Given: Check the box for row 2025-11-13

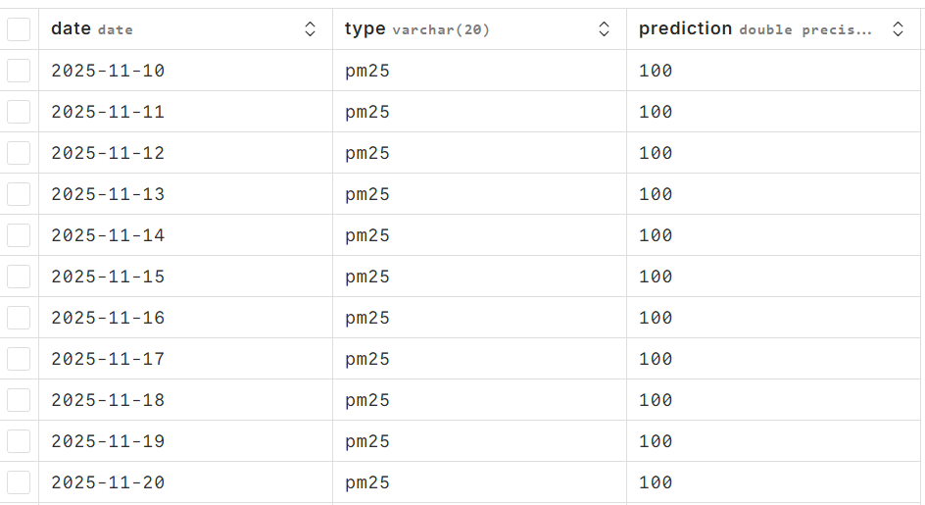Looking at the screenshot, I should tap(19, 194).
